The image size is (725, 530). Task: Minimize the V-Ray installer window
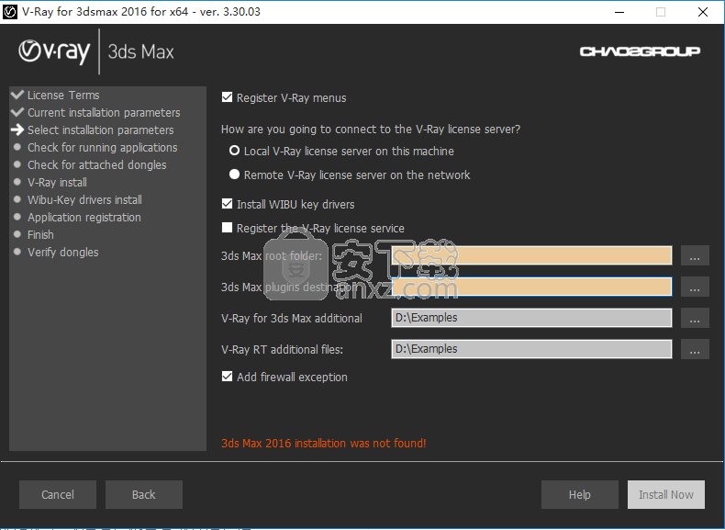(x=619, y=12)
